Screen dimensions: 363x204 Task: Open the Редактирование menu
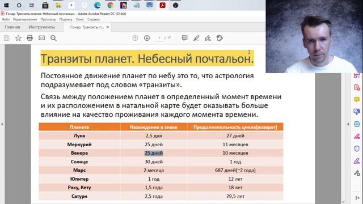[x=25, y=19]
